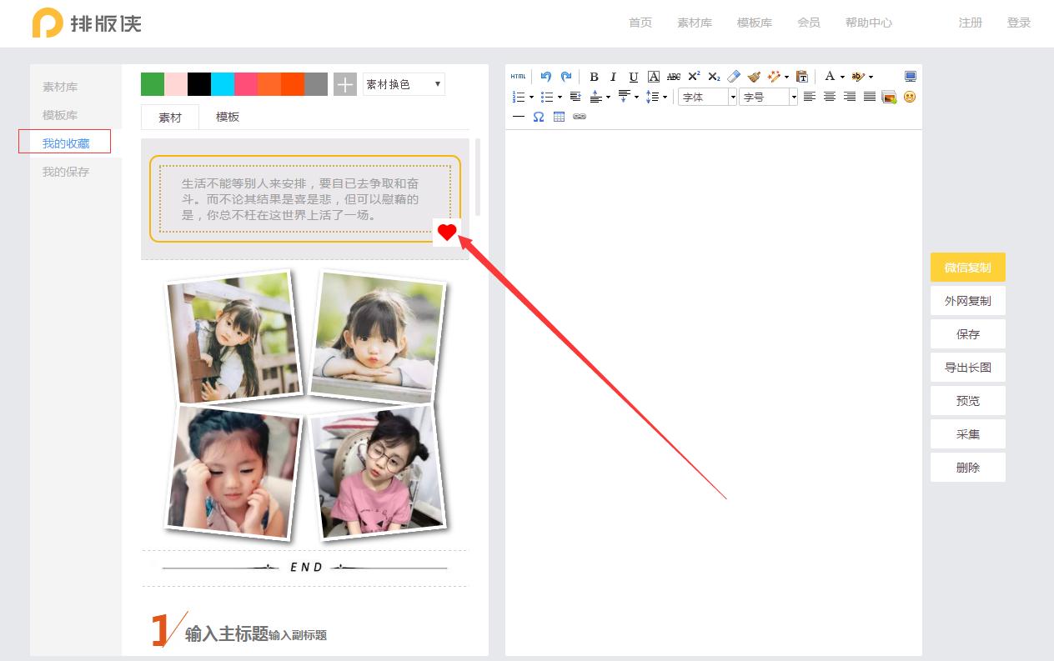Click the undo arrow icon
This screenshot has width=1054, height=661.
[545, 77]
